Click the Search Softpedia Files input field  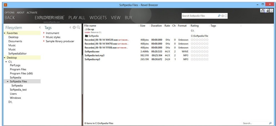coord(199,16)
